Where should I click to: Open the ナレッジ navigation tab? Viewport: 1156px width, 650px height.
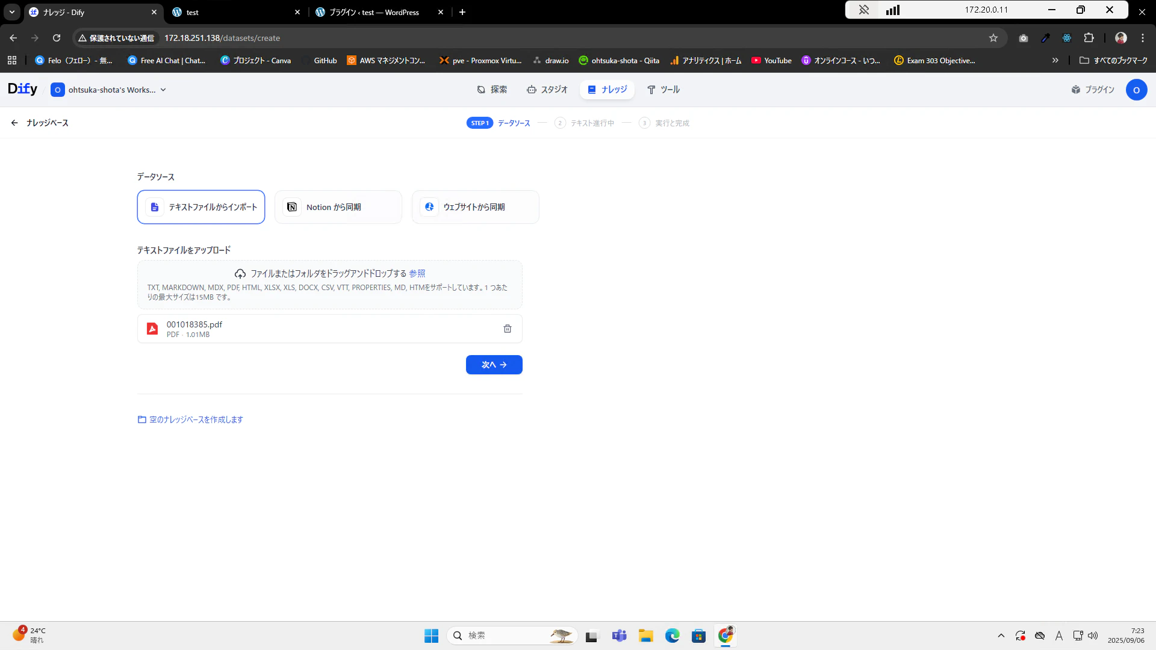(x=607, y=90)
